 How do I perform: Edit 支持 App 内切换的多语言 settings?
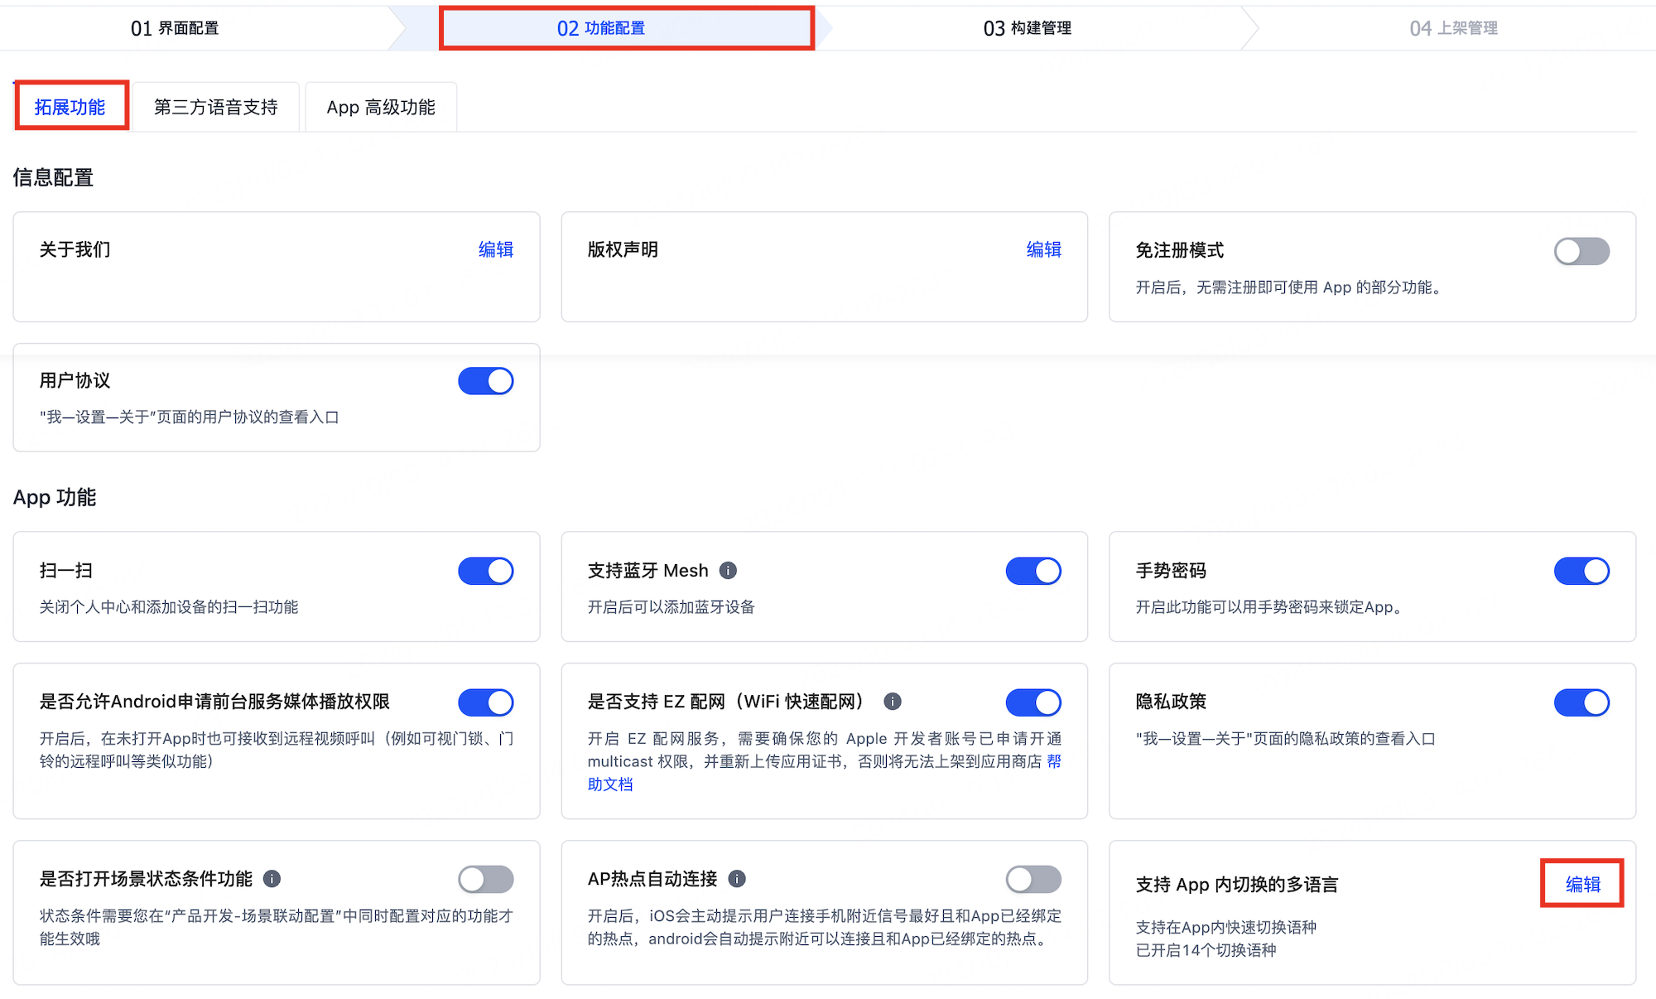coord(1582,884)
